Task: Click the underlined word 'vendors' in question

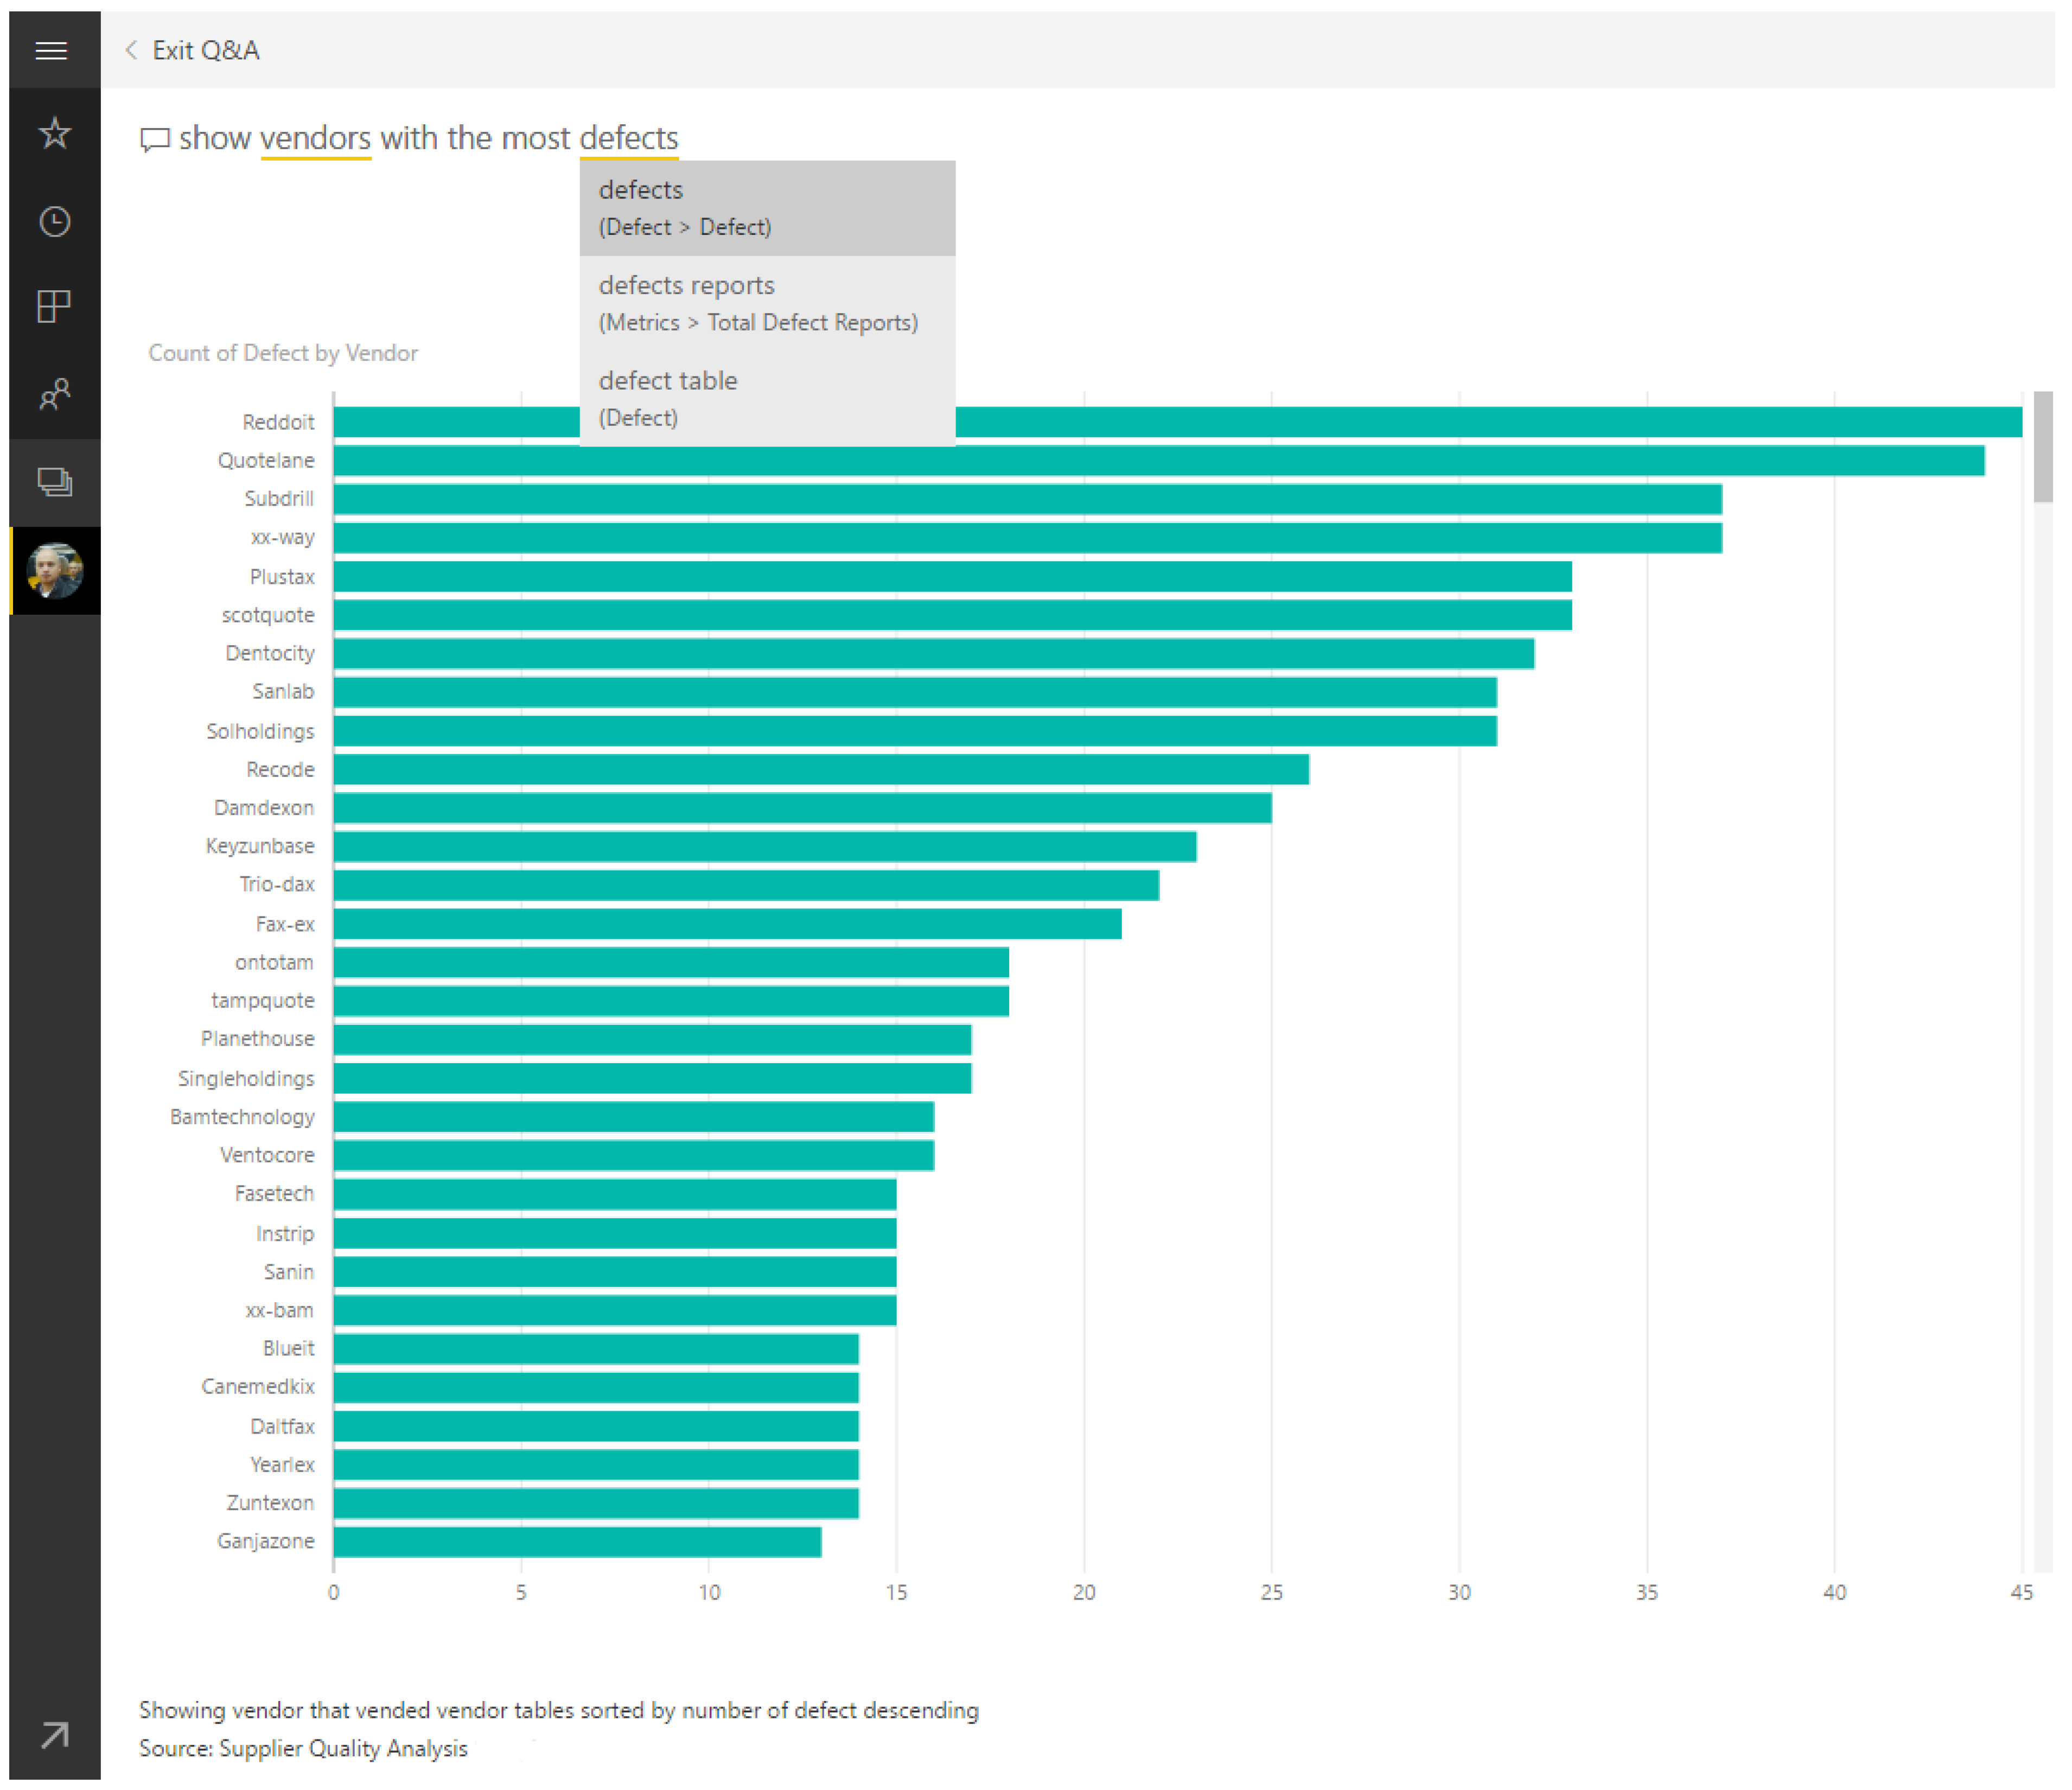Action: point(315,138)
